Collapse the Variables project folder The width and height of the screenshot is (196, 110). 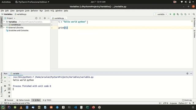click(x=4, y=22)
